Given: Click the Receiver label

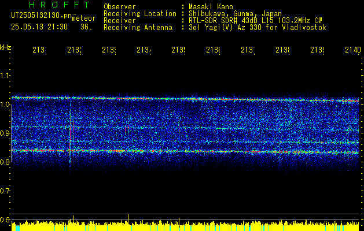Looking at the screenshot, I should click(x=120, y=21).
